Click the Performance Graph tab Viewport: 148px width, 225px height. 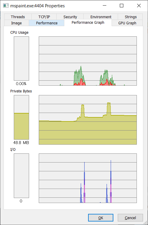[88, 23]
